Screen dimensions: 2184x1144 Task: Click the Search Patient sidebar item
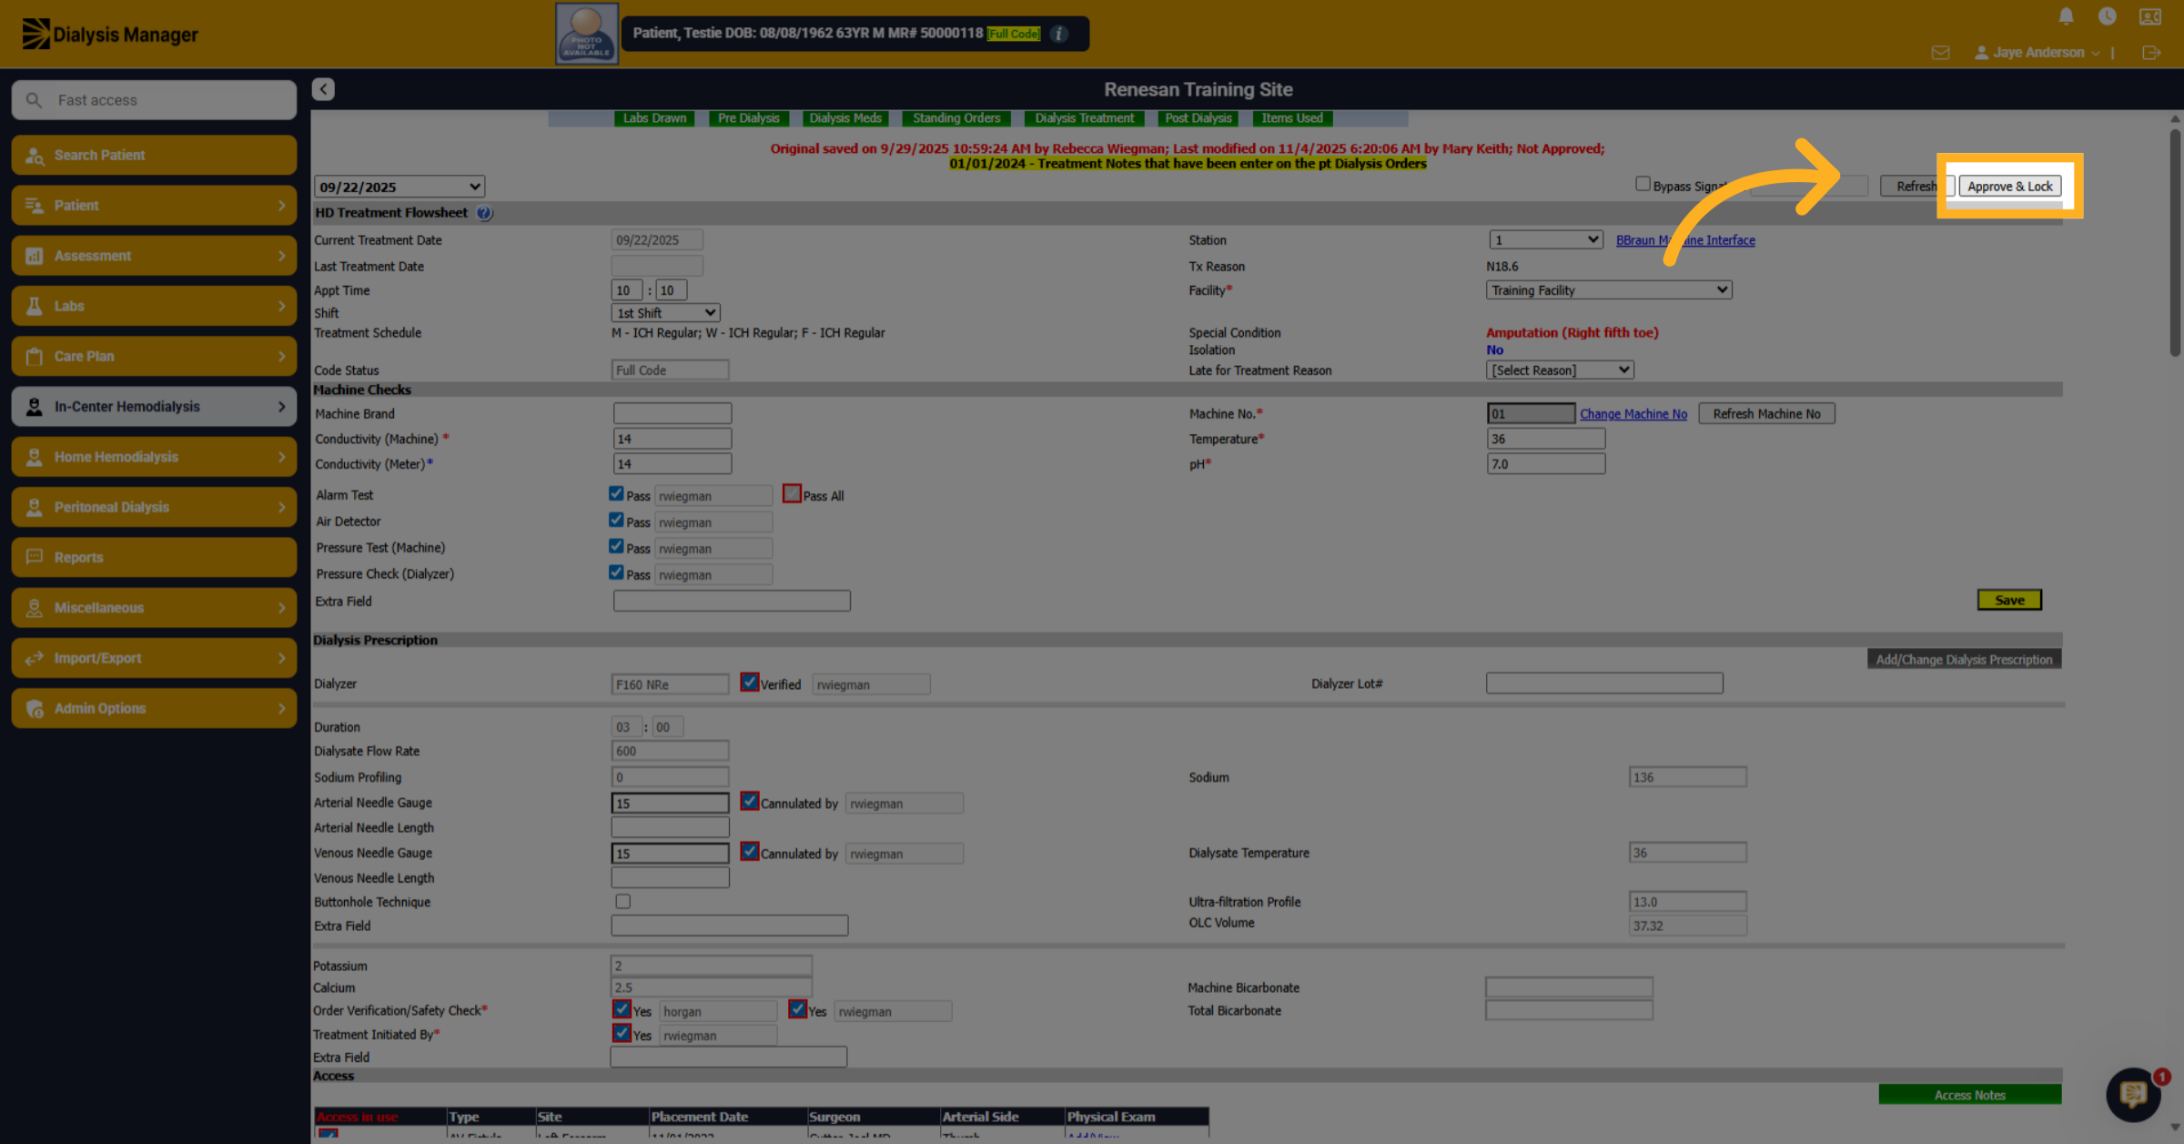pos(154,155)
